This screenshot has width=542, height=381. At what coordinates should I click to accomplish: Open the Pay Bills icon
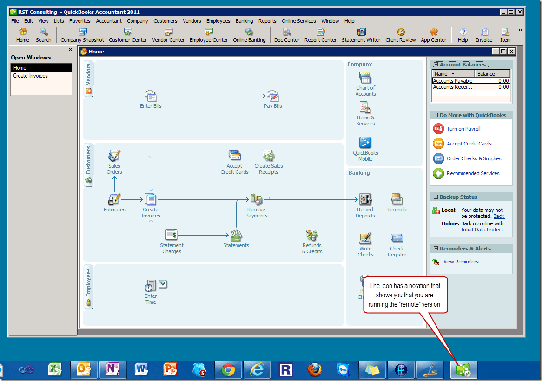pyautogui.click(x=273, y=96)
